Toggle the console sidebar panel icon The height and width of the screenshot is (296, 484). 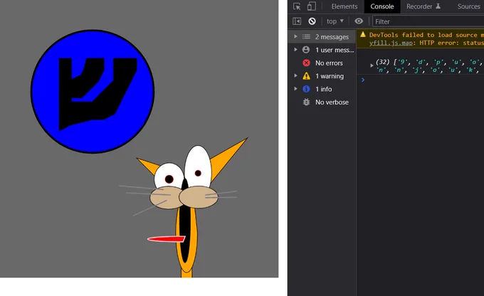click(297, 21)
